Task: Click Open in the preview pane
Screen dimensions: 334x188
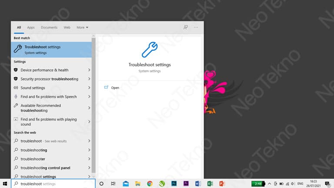Action: click(x=115, y=88)
